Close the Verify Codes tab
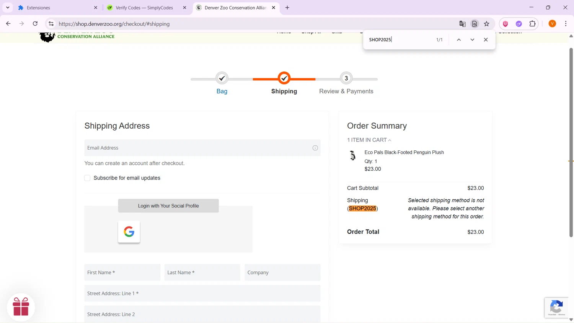The image size is (574, 323). (184, 8)
